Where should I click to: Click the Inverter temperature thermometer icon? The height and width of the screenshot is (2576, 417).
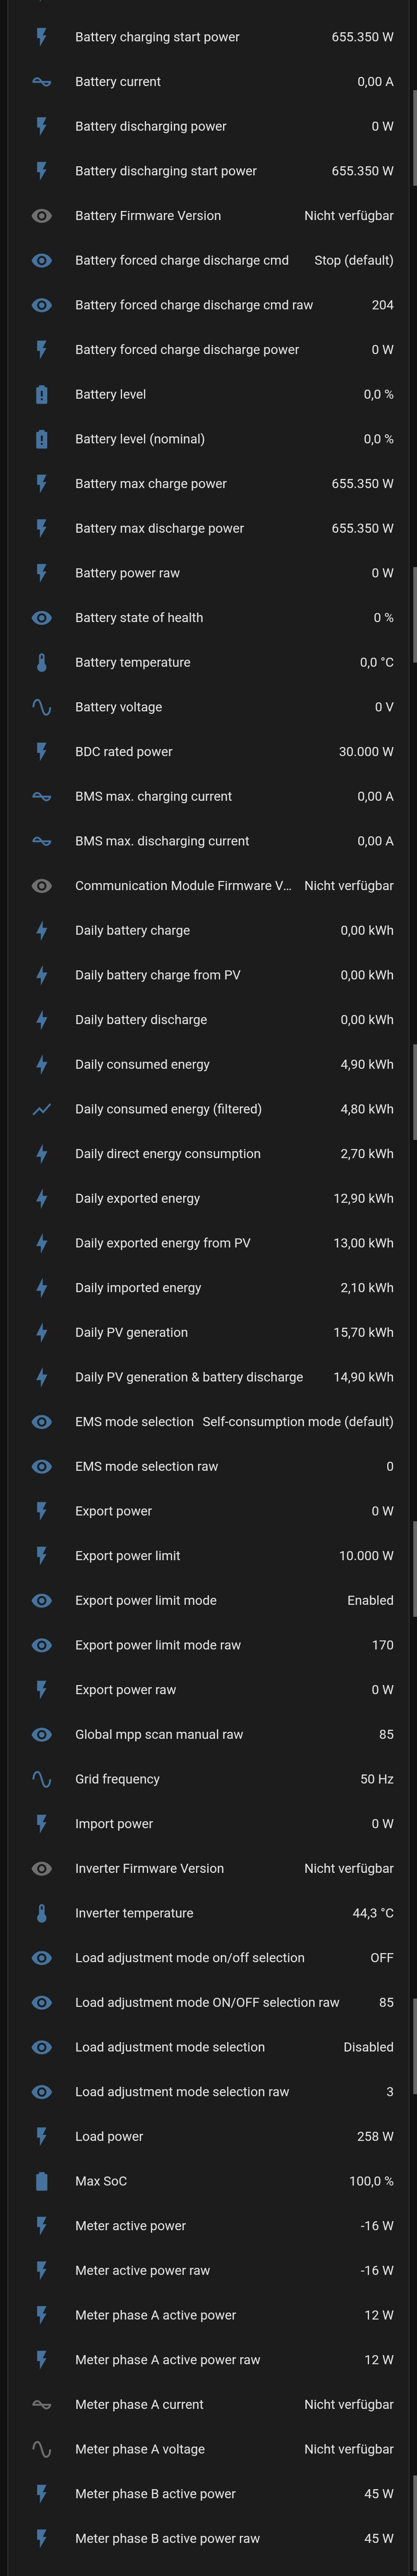pos(41,1913)
